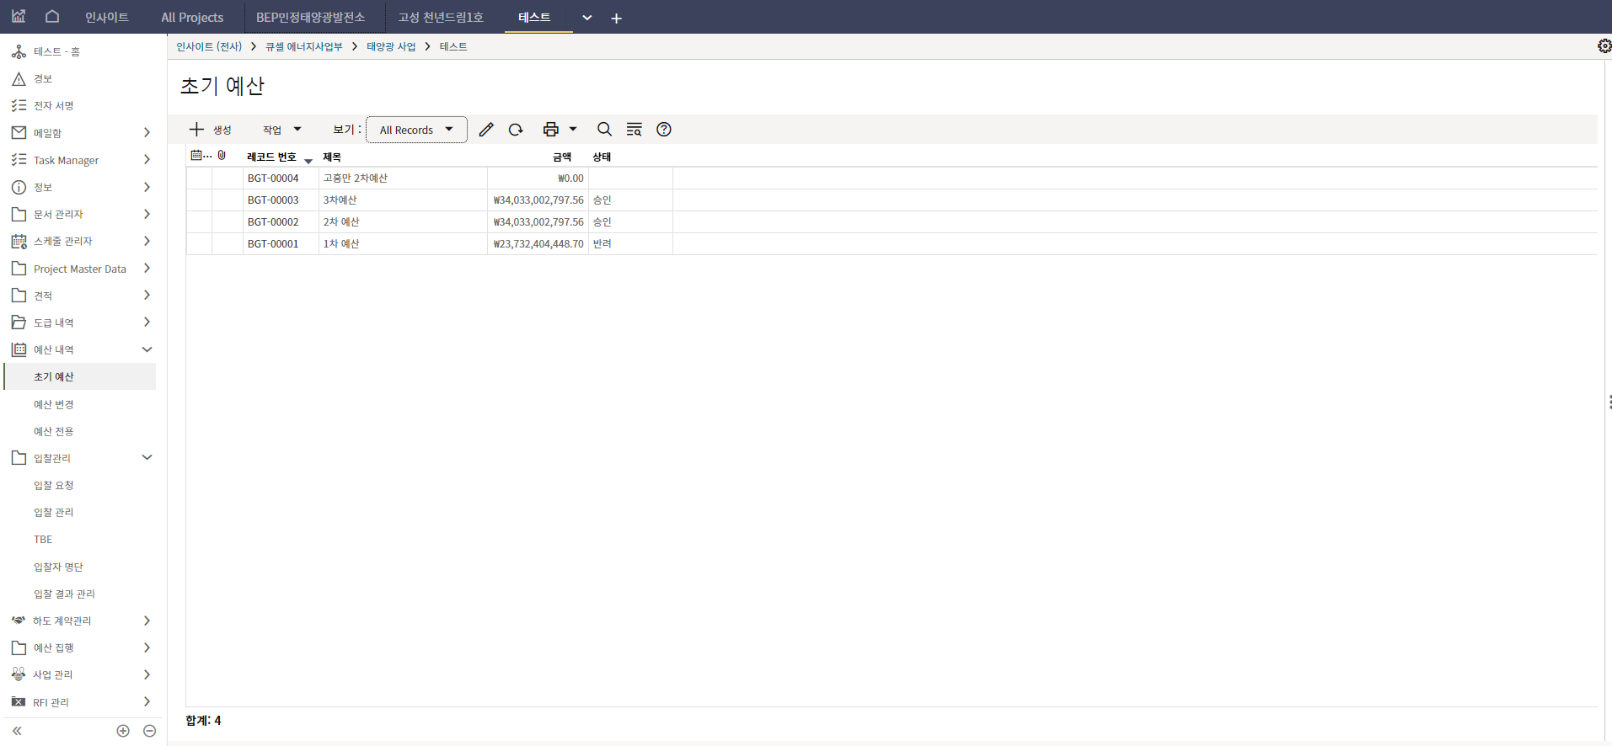Sort by 레코드 번호 column header
Viewport: 1612px width, 746px height.
point(271,157)
